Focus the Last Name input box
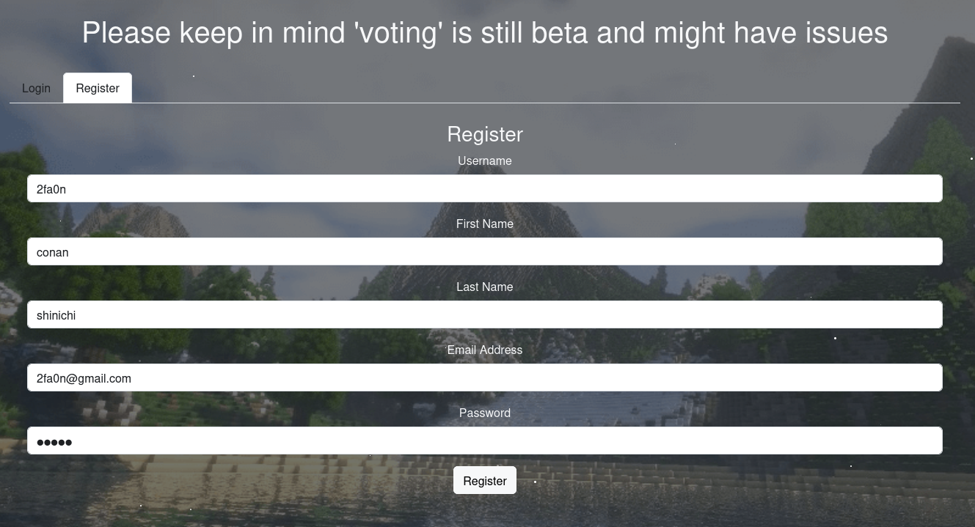The height and width of the screenshot is (527, 975). 485,314
